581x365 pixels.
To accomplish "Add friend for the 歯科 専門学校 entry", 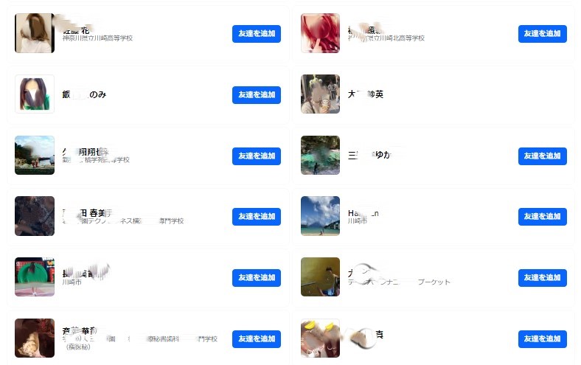I will (x=257, y=339).
